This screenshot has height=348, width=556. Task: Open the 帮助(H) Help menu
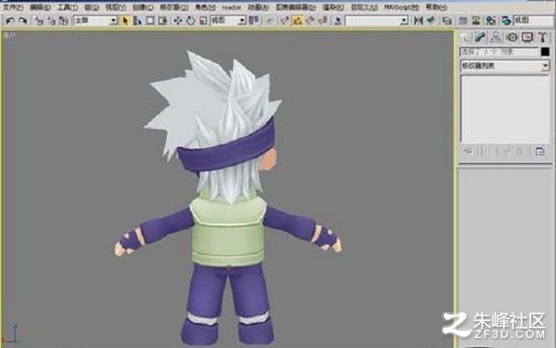[436, 7]
